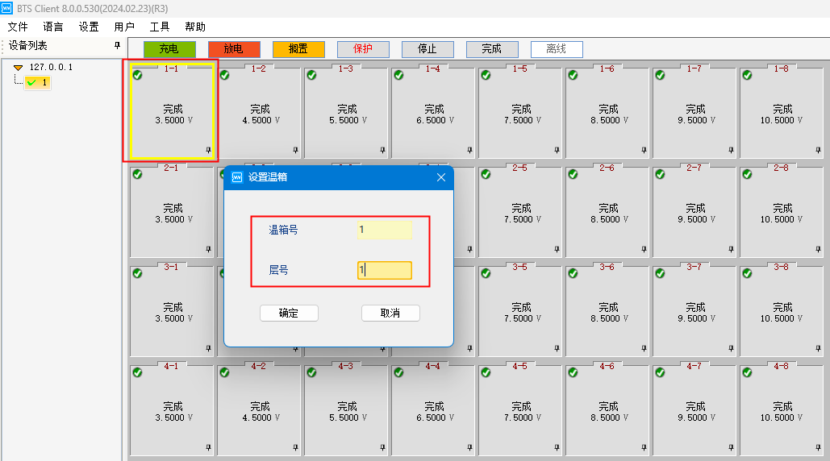Click the 设置温箱 dialog title icon
Viewport: 830px width, 461px height.
click(x=237, y=177)
